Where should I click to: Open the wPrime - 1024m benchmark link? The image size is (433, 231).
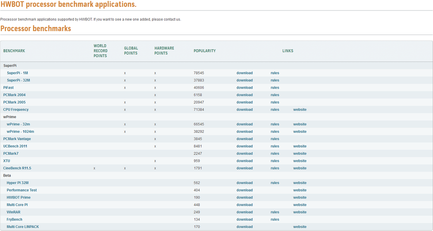coord(20,132)
